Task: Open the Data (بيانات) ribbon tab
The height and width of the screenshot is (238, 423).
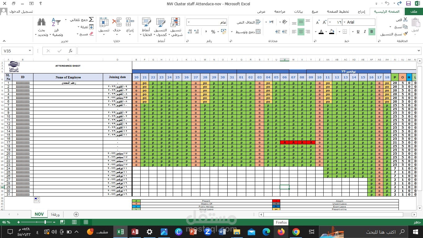Action: point(299,12)
